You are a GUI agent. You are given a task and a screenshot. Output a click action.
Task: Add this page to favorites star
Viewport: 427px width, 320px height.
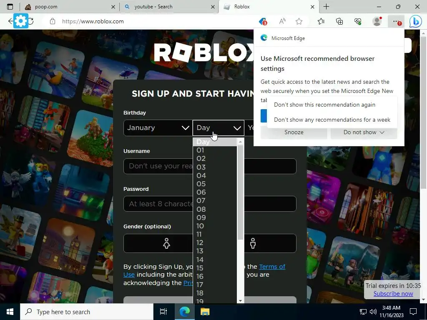(299, 21)
